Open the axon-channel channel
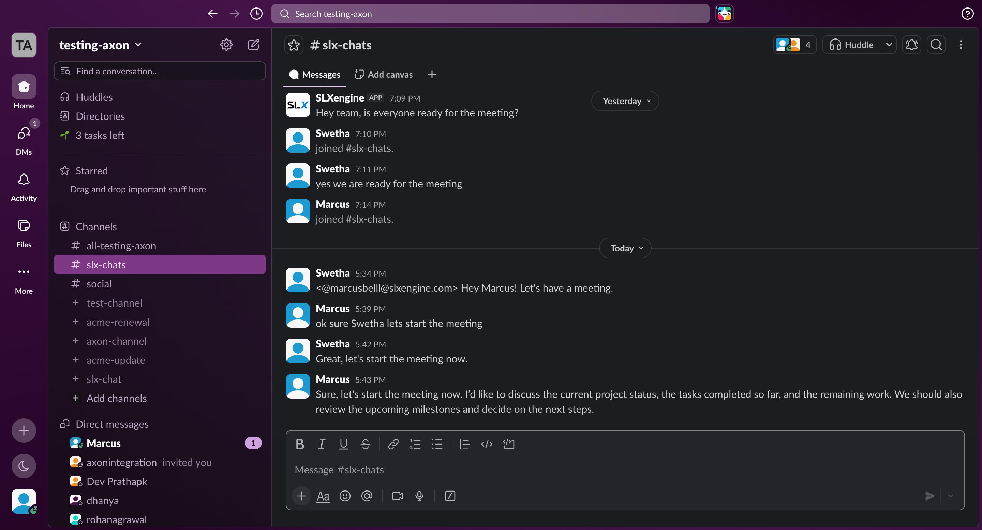The height and width of the screenshot is (530, 982). (160, 341)
